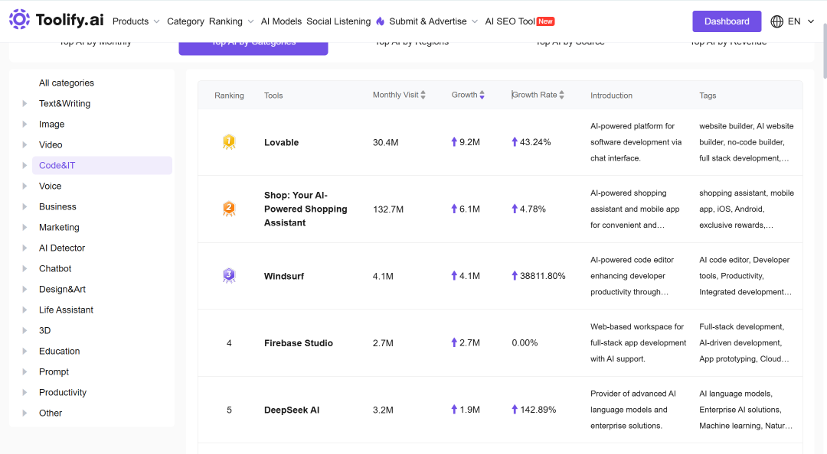Open the DeepSeek AI tool link
The height and width of the screenshot is (454, 827).
tap(292, 410)
